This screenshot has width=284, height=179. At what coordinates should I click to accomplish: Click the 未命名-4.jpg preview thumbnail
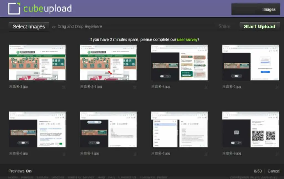coord(179,63)
